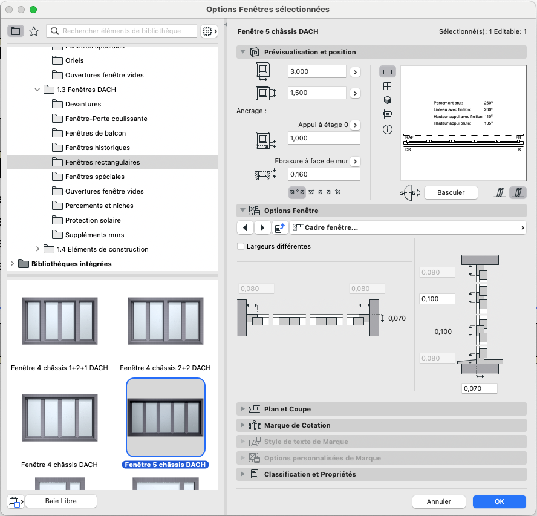Go to previous options page arrow
This screenshot has width=537, height=516.
pos(245,227)
